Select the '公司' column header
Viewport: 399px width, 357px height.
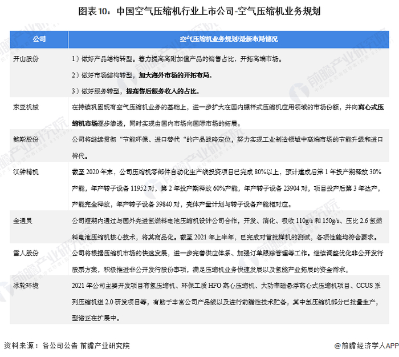coord(39,39)
